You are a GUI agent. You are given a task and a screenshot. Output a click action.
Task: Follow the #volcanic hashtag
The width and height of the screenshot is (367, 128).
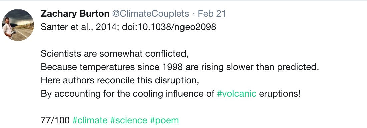237,94
